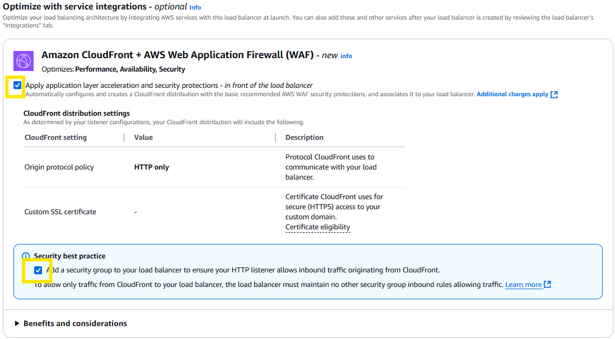The image size is (615, 339).
Task: Click the CloudFront setting column header
Action: 55,138
